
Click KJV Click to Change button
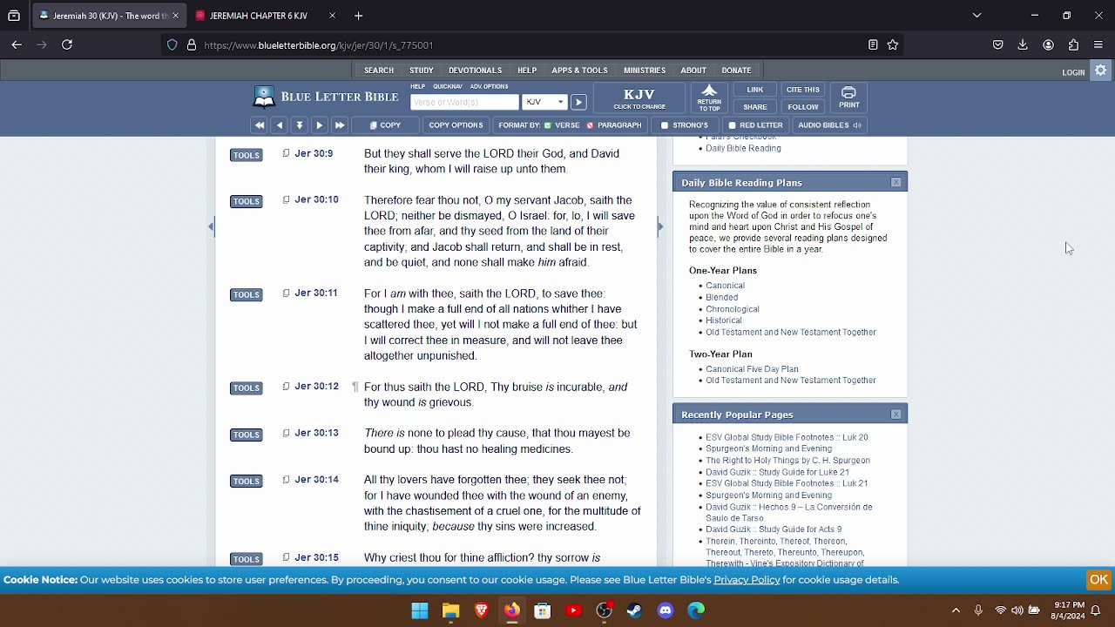tap(639, 98)
